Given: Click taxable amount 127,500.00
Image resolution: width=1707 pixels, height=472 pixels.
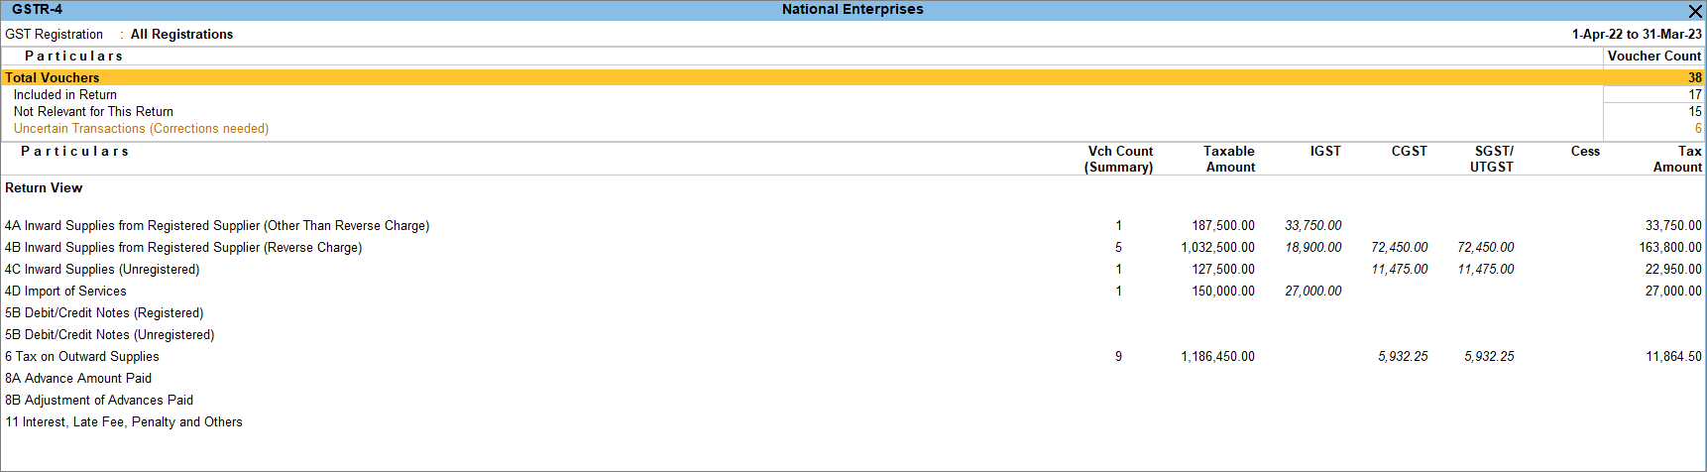Looking at the screenshot, I should pyautogui.click(x=1223, y=270).
